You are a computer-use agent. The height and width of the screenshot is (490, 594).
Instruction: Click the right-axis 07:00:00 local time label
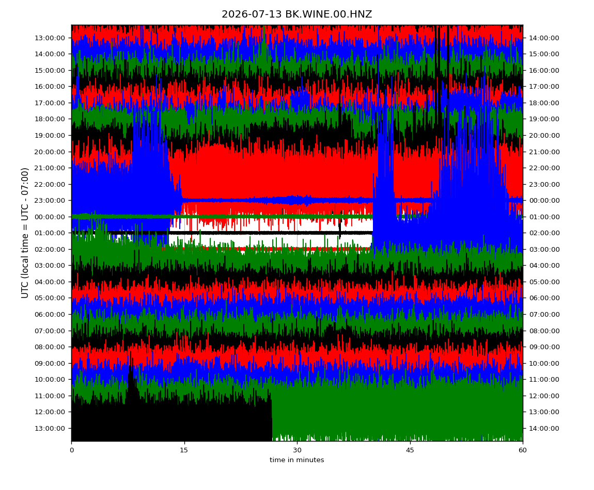tap(544, 315)
